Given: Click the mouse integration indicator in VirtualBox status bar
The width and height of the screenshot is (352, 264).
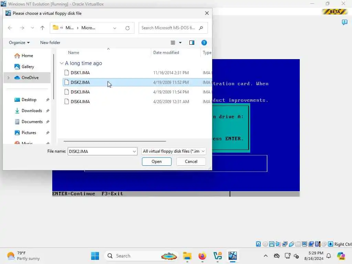Looking at the screenshot, I should (x=324, y=244).
